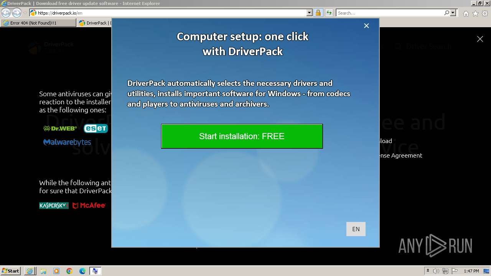Open the Home page icon
The image size is (491, 276).
pyautogui.click(x=466, y=13)
